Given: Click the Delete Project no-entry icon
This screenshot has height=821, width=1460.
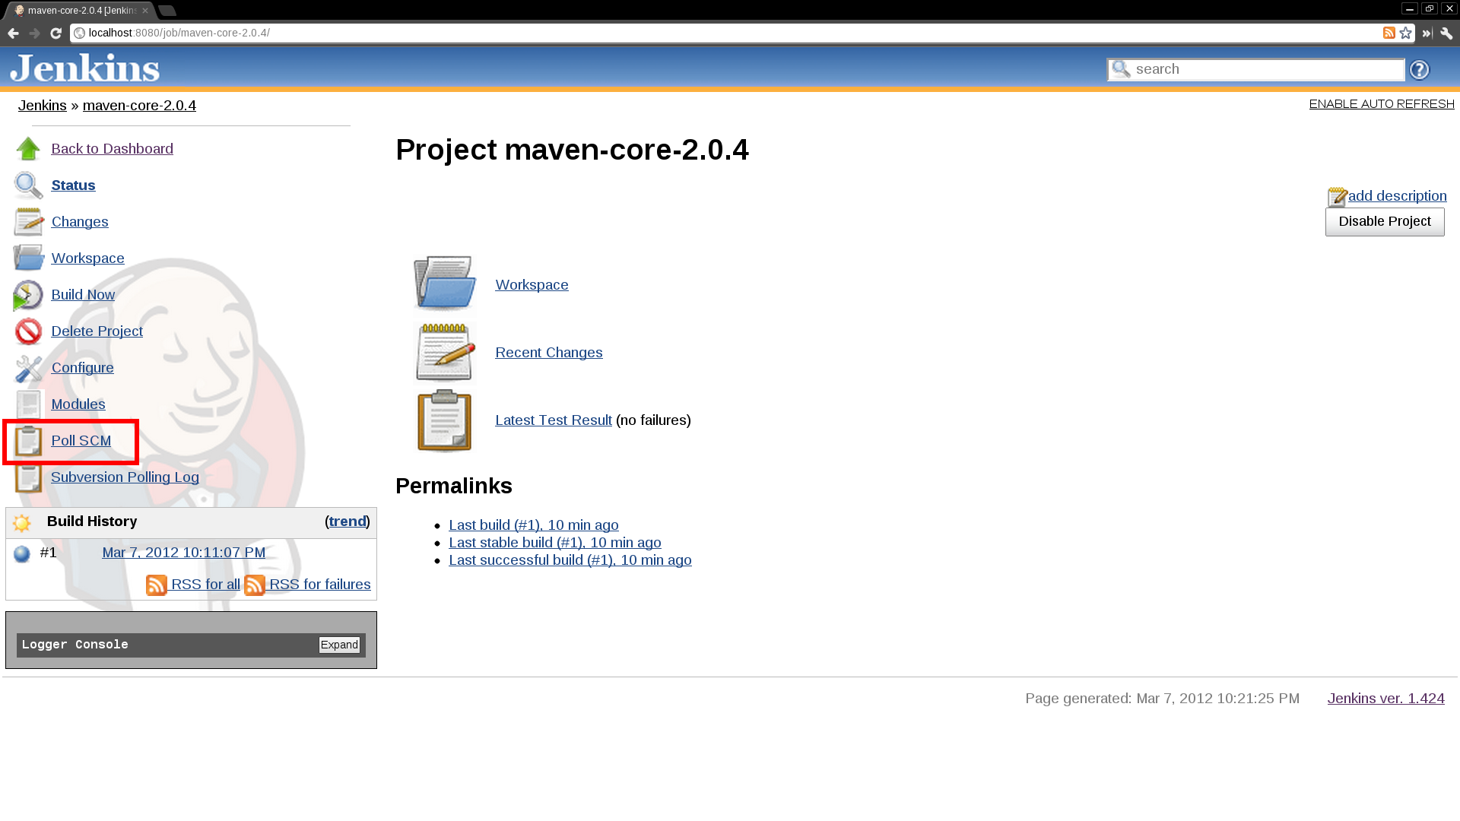Looking at the screenshot, I should [28, 331].
